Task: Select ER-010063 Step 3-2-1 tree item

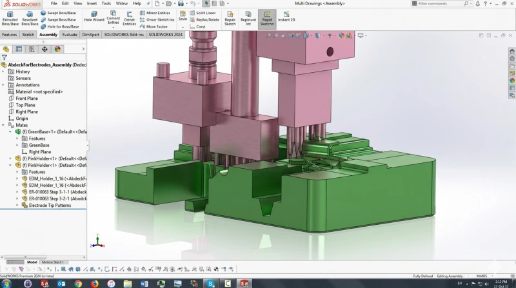Action: 57,198
